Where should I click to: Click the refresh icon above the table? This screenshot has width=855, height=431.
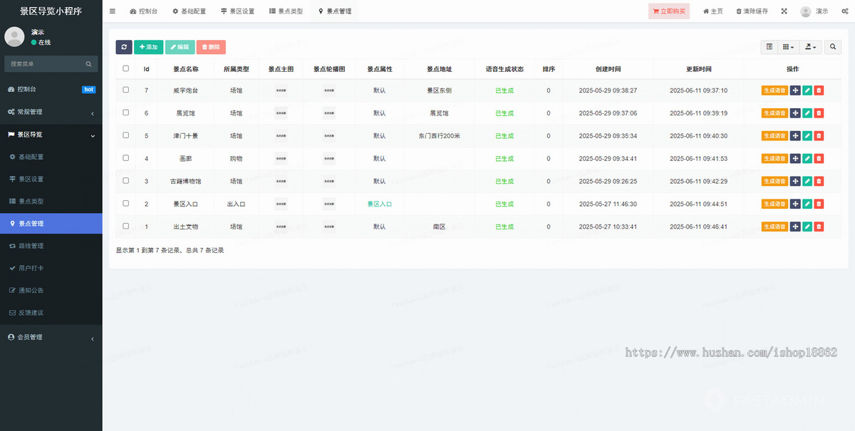pyautogui.click(x=124, y=46)
